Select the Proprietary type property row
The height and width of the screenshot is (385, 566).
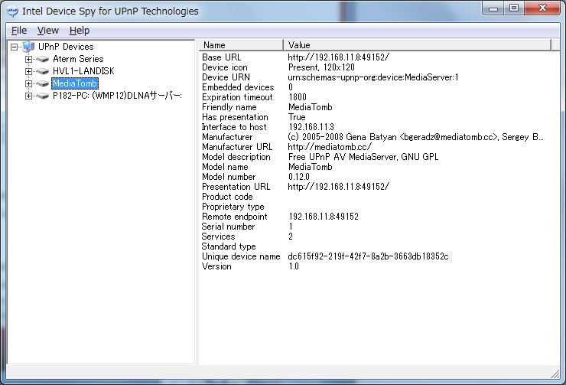tap(376, 207)
